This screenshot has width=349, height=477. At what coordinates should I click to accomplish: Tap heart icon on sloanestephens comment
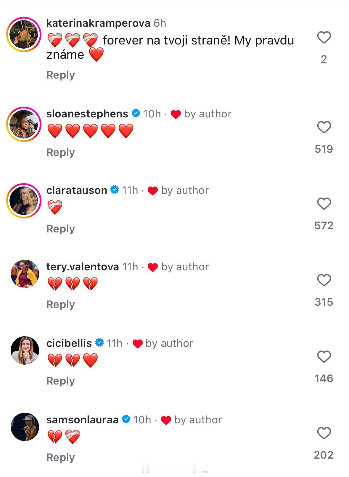pos(324,127)
